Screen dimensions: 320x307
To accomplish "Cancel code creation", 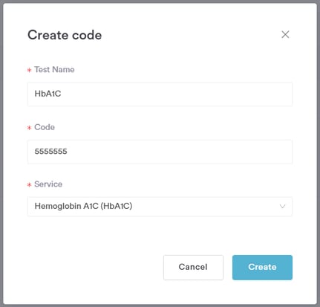I will [193, 268].
